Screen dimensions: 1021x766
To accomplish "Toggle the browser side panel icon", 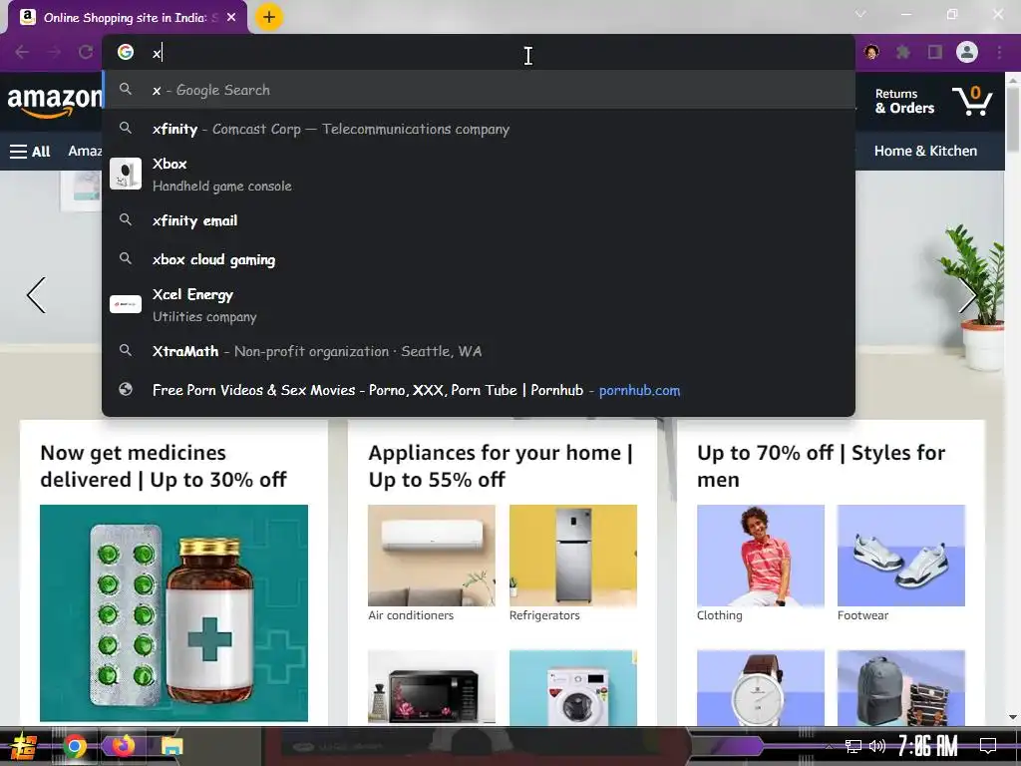I will click(x=935, y=52).
